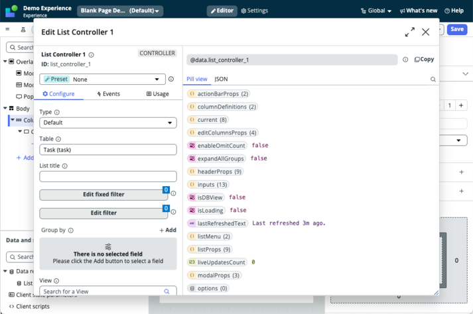This screenshot has width=473, height=314.
Task: Click the listProps (9) pill
Action: click(210, 249)
